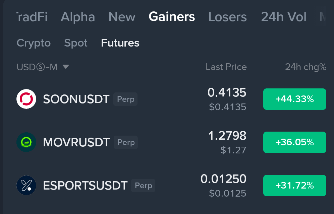The height and width of the screenshot is (214, 334).
Task: Select the Futures sub-tab
Action: point(120,43)
